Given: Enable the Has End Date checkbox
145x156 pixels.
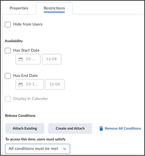Looking at the screenshot, I should (x=8, y=76).
